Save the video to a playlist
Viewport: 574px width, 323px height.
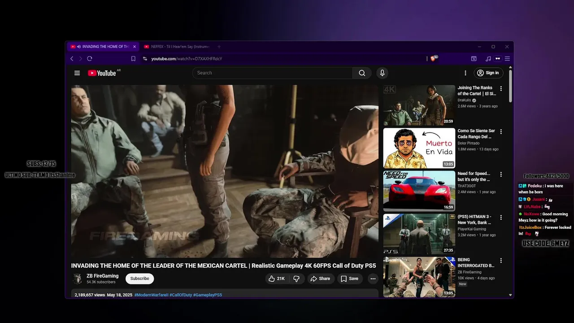tap(349, 279)
